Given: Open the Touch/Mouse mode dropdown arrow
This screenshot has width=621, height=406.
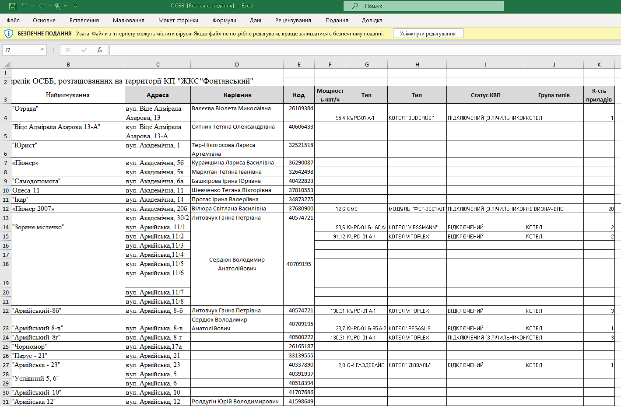Looking at the screenshot, I should click(66, 6).
